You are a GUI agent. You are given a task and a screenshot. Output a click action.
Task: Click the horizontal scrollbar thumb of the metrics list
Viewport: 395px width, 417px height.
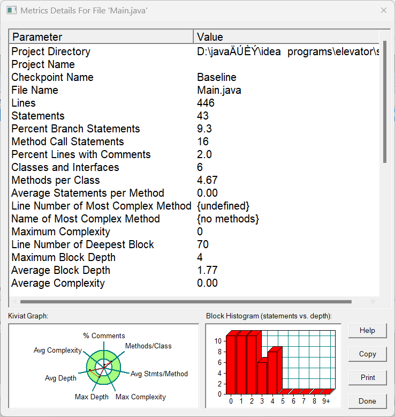[186, 302]
